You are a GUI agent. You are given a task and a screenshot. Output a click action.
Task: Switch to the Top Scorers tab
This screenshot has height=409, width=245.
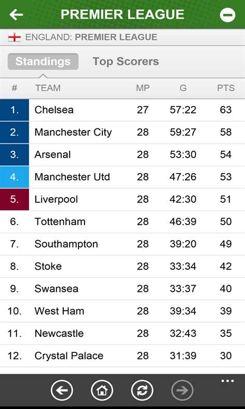(126, 61)
